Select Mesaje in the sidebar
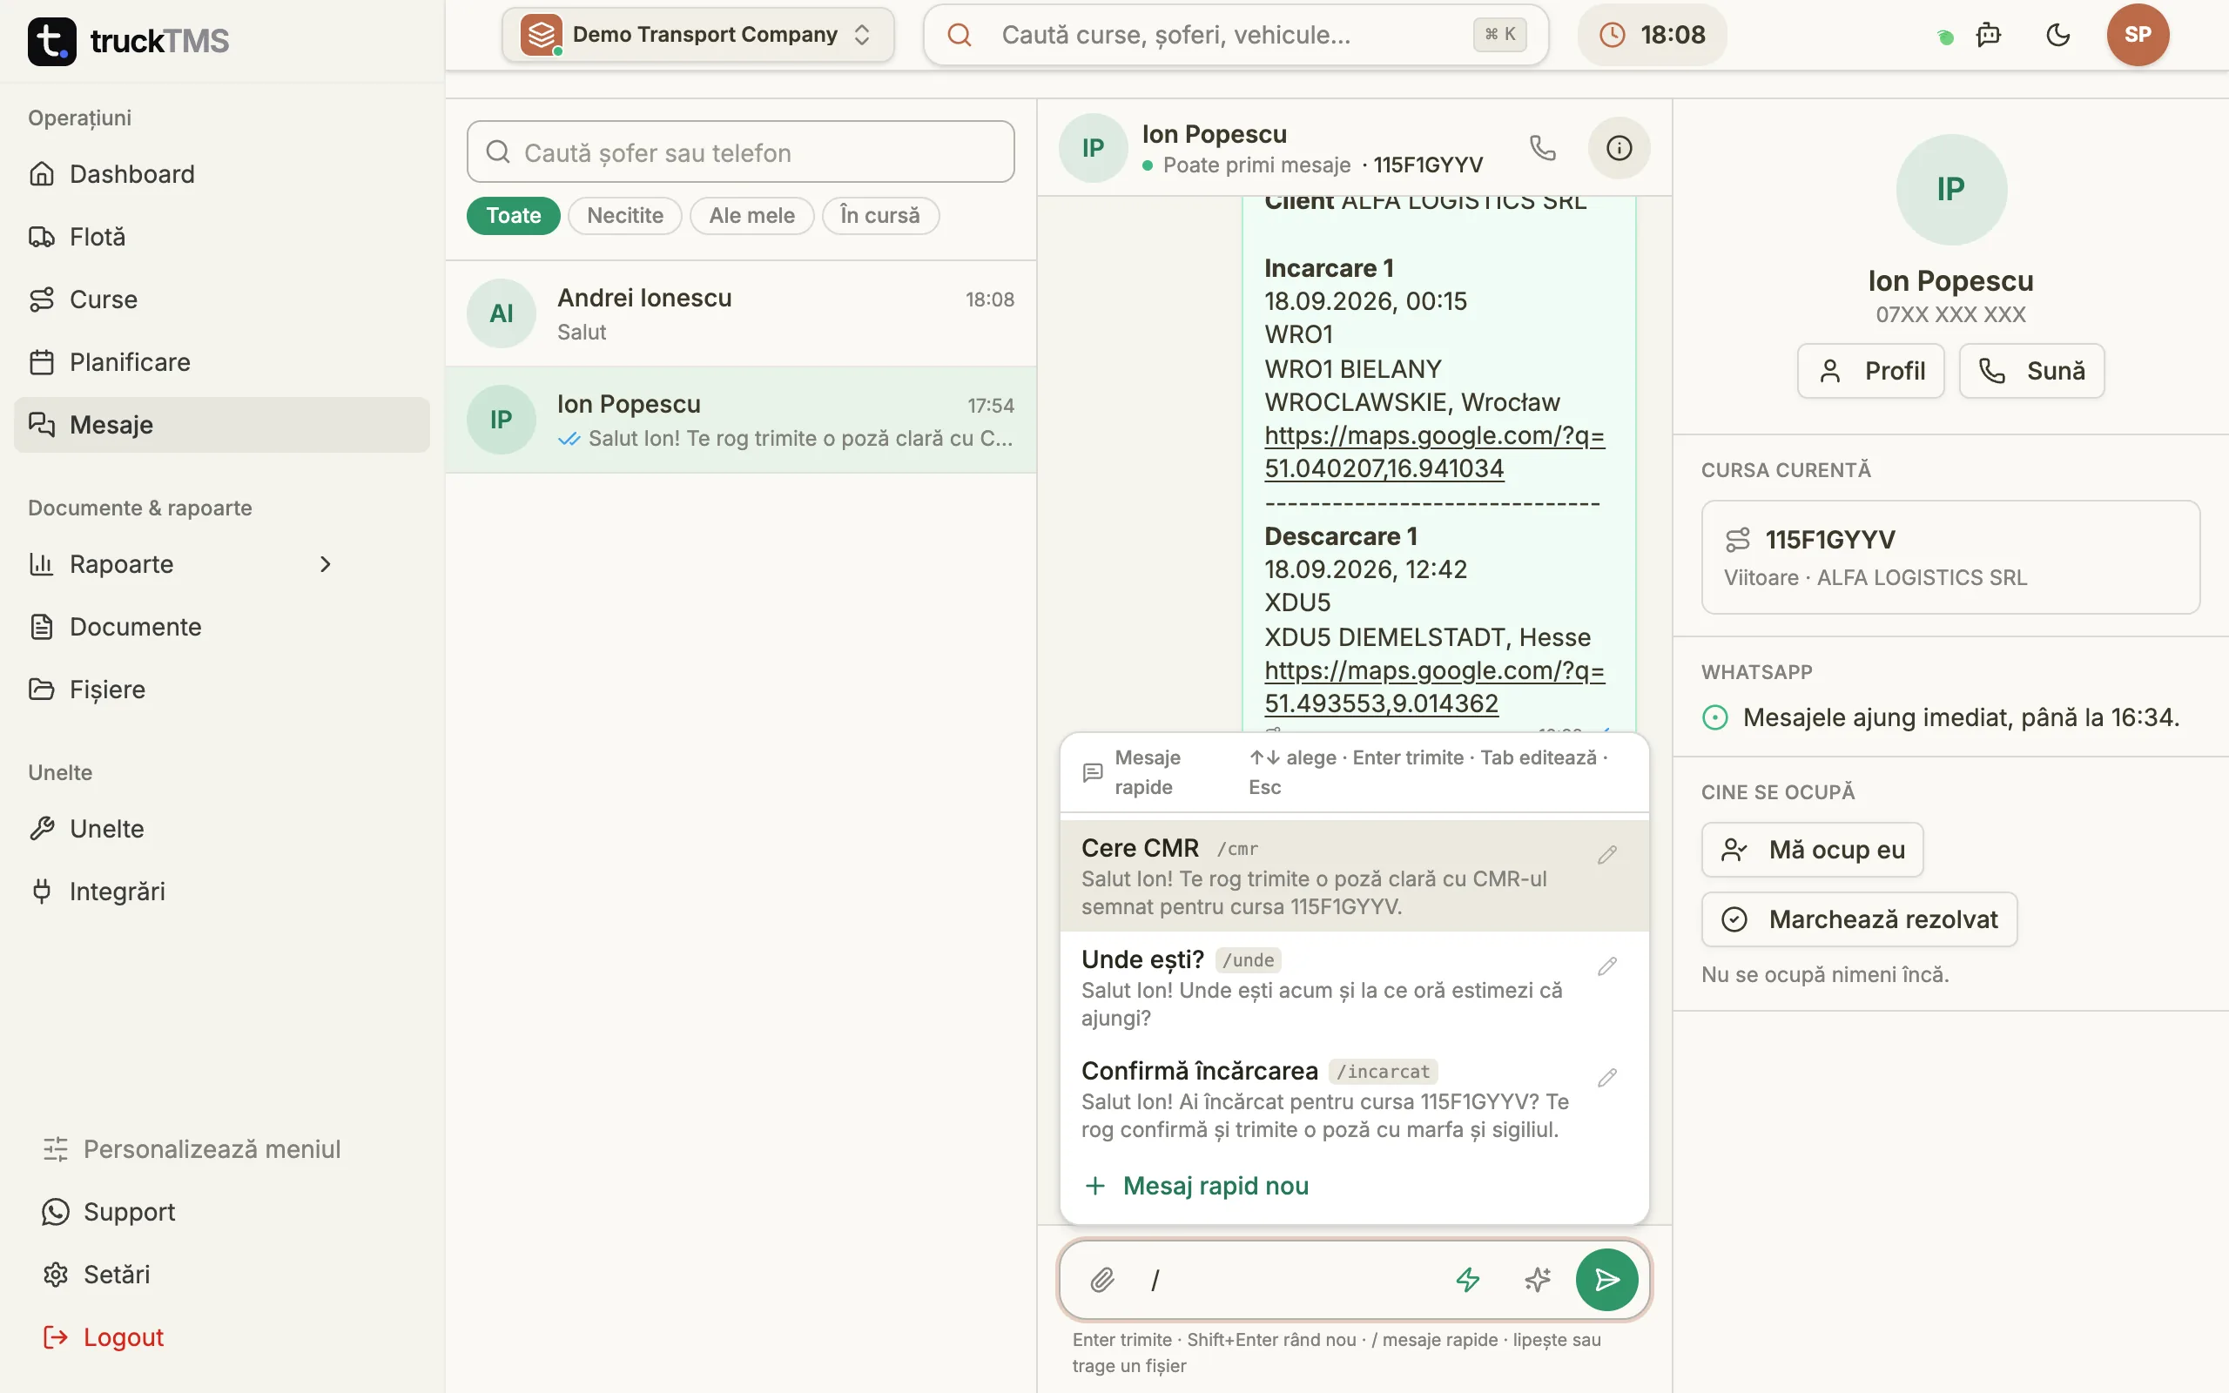Image resolution: width=2229 pixels, height=1393 pixels. point(222,425)
